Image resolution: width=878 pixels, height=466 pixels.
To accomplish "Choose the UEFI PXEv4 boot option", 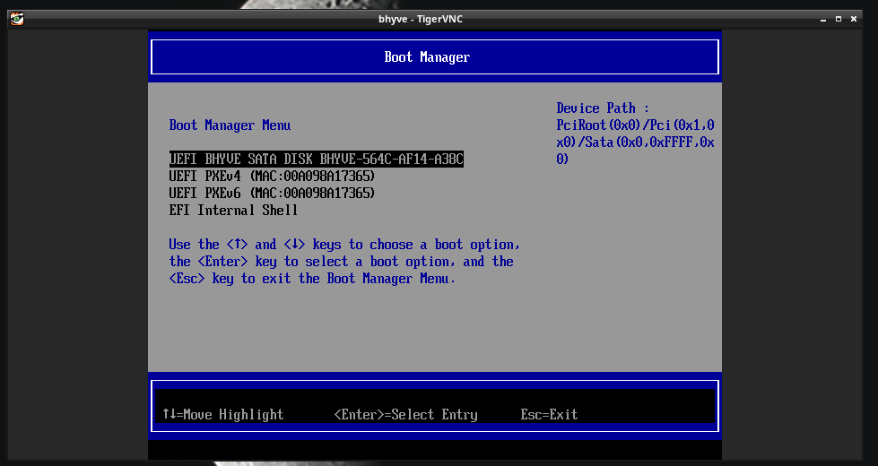I will 272,177.
